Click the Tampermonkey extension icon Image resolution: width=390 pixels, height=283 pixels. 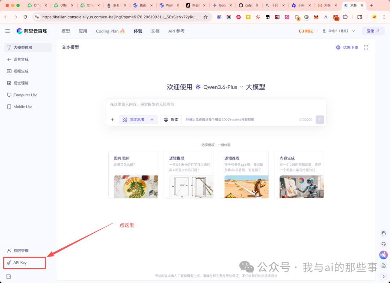(268, 17)
